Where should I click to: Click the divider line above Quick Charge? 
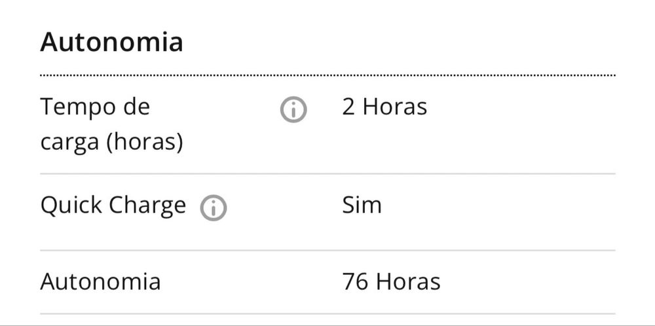[327, 174]
